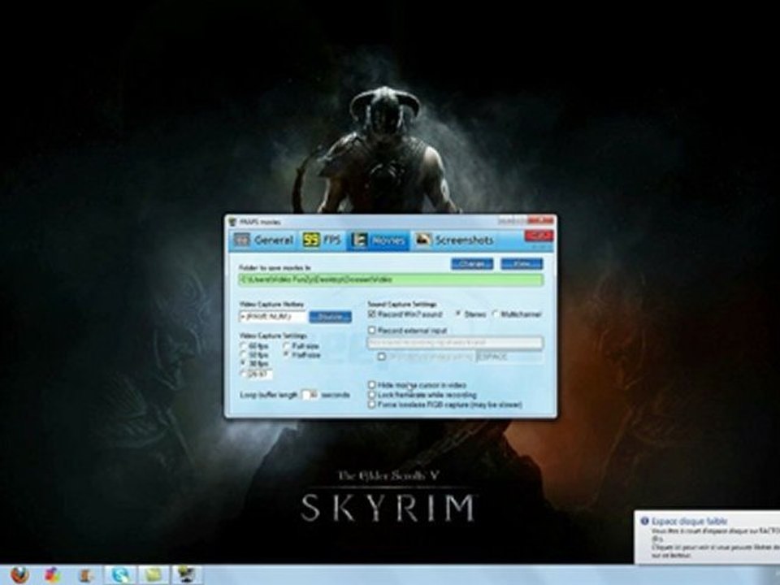Toggle the Record Win7 sound checkbox
780x585 pixels.
(371, 314)
